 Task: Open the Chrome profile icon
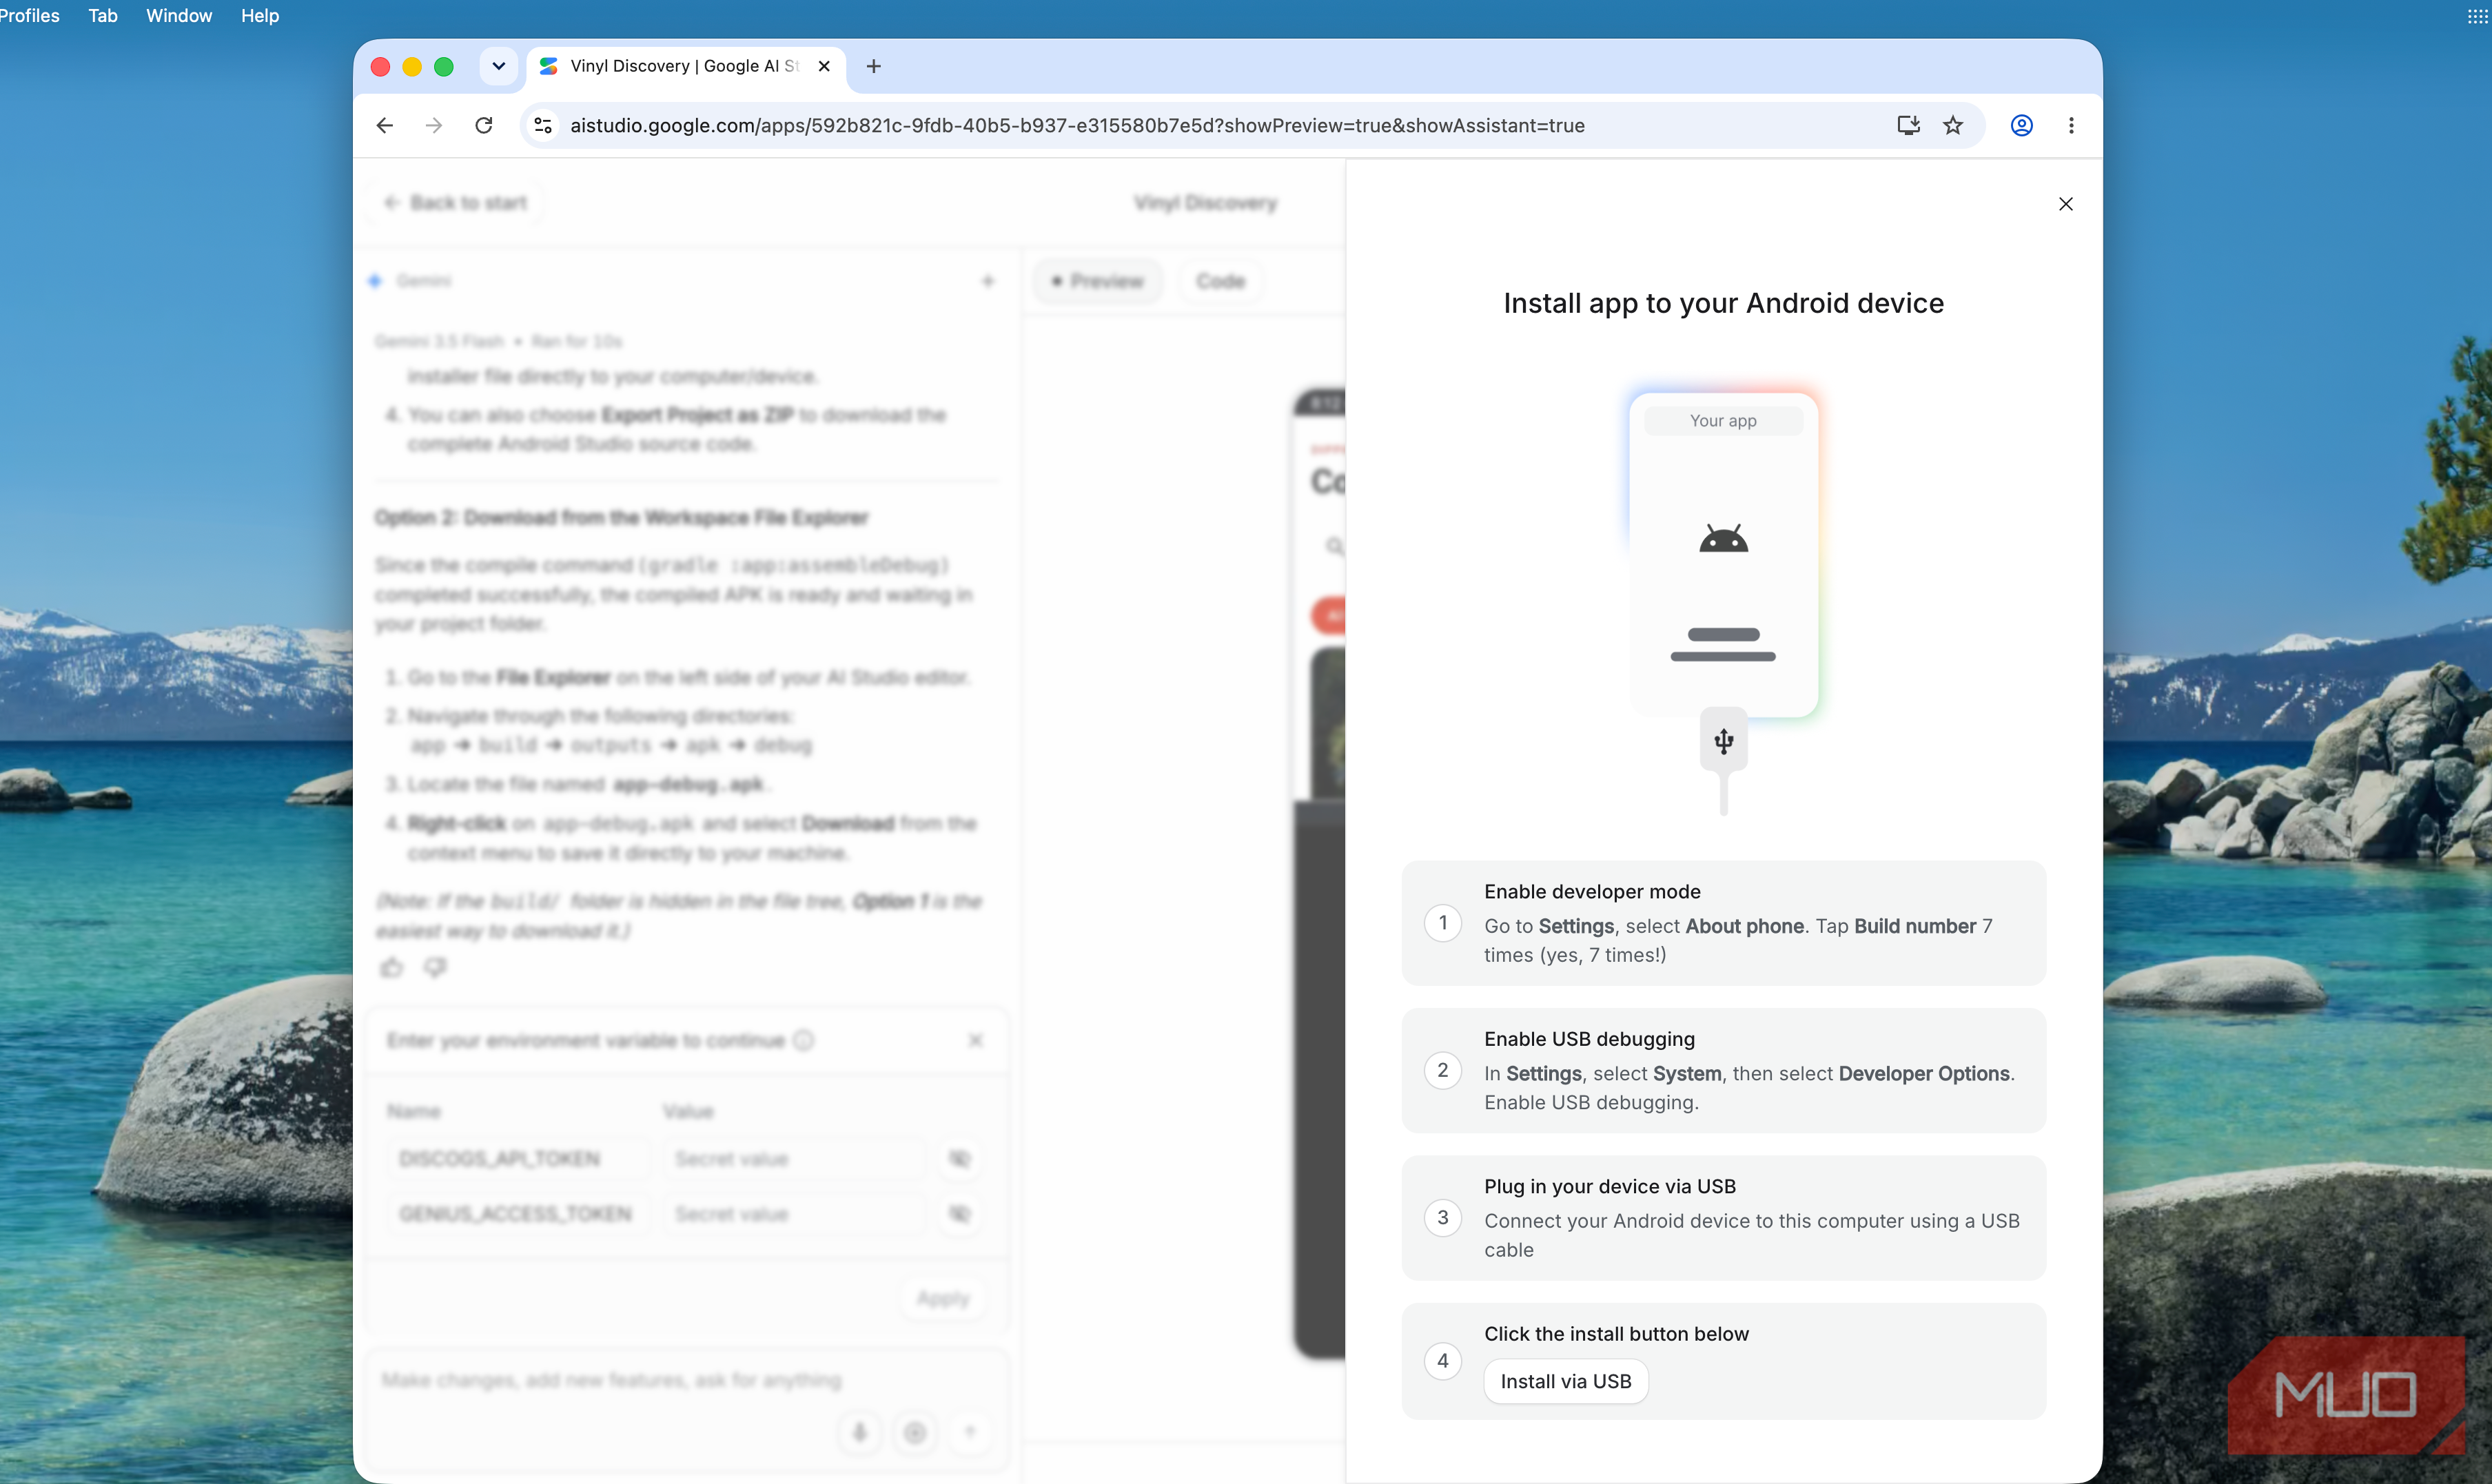pos(2021,125)
